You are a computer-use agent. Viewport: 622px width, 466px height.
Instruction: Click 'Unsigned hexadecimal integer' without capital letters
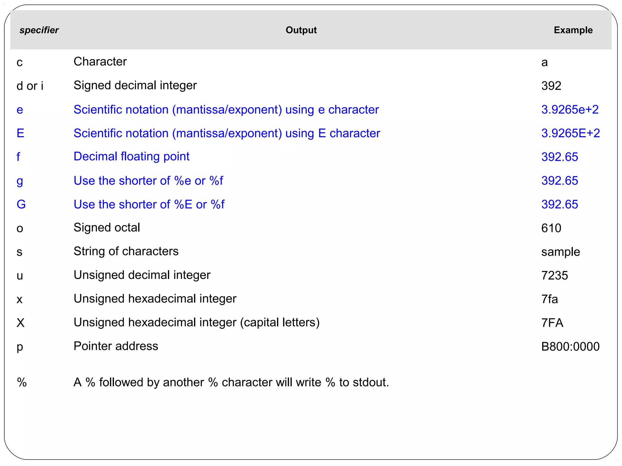(155, 299)
